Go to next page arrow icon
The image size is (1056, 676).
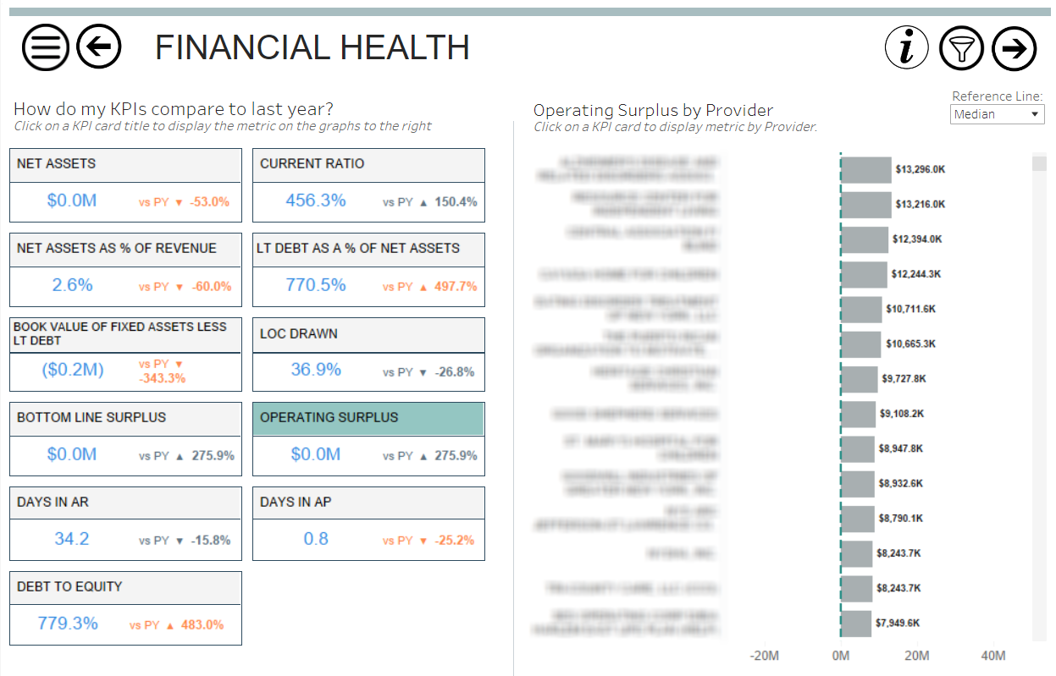1014,47
